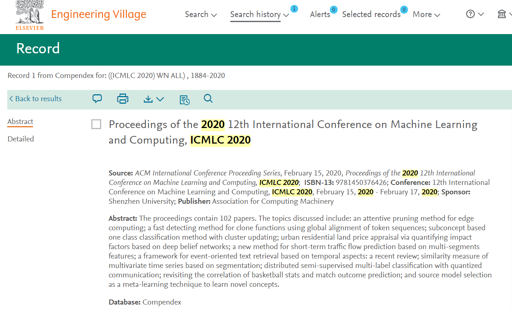512x310 pixels.
Task: Open the help question mark menu
Action: pos(470,14)
